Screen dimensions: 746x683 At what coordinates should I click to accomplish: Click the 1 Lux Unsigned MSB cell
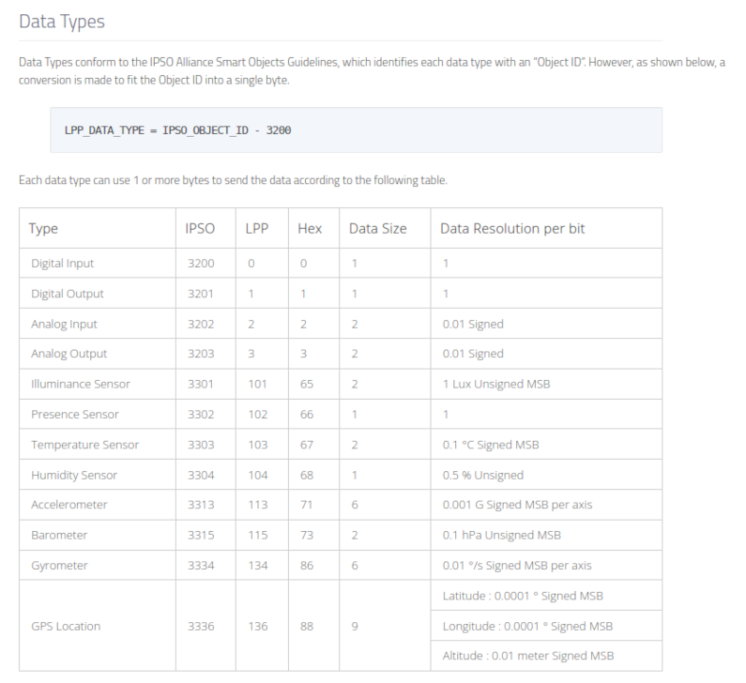(498, 384)
